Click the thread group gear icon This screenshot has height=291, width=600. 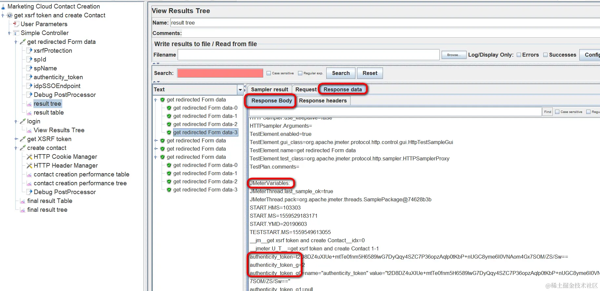10,15
